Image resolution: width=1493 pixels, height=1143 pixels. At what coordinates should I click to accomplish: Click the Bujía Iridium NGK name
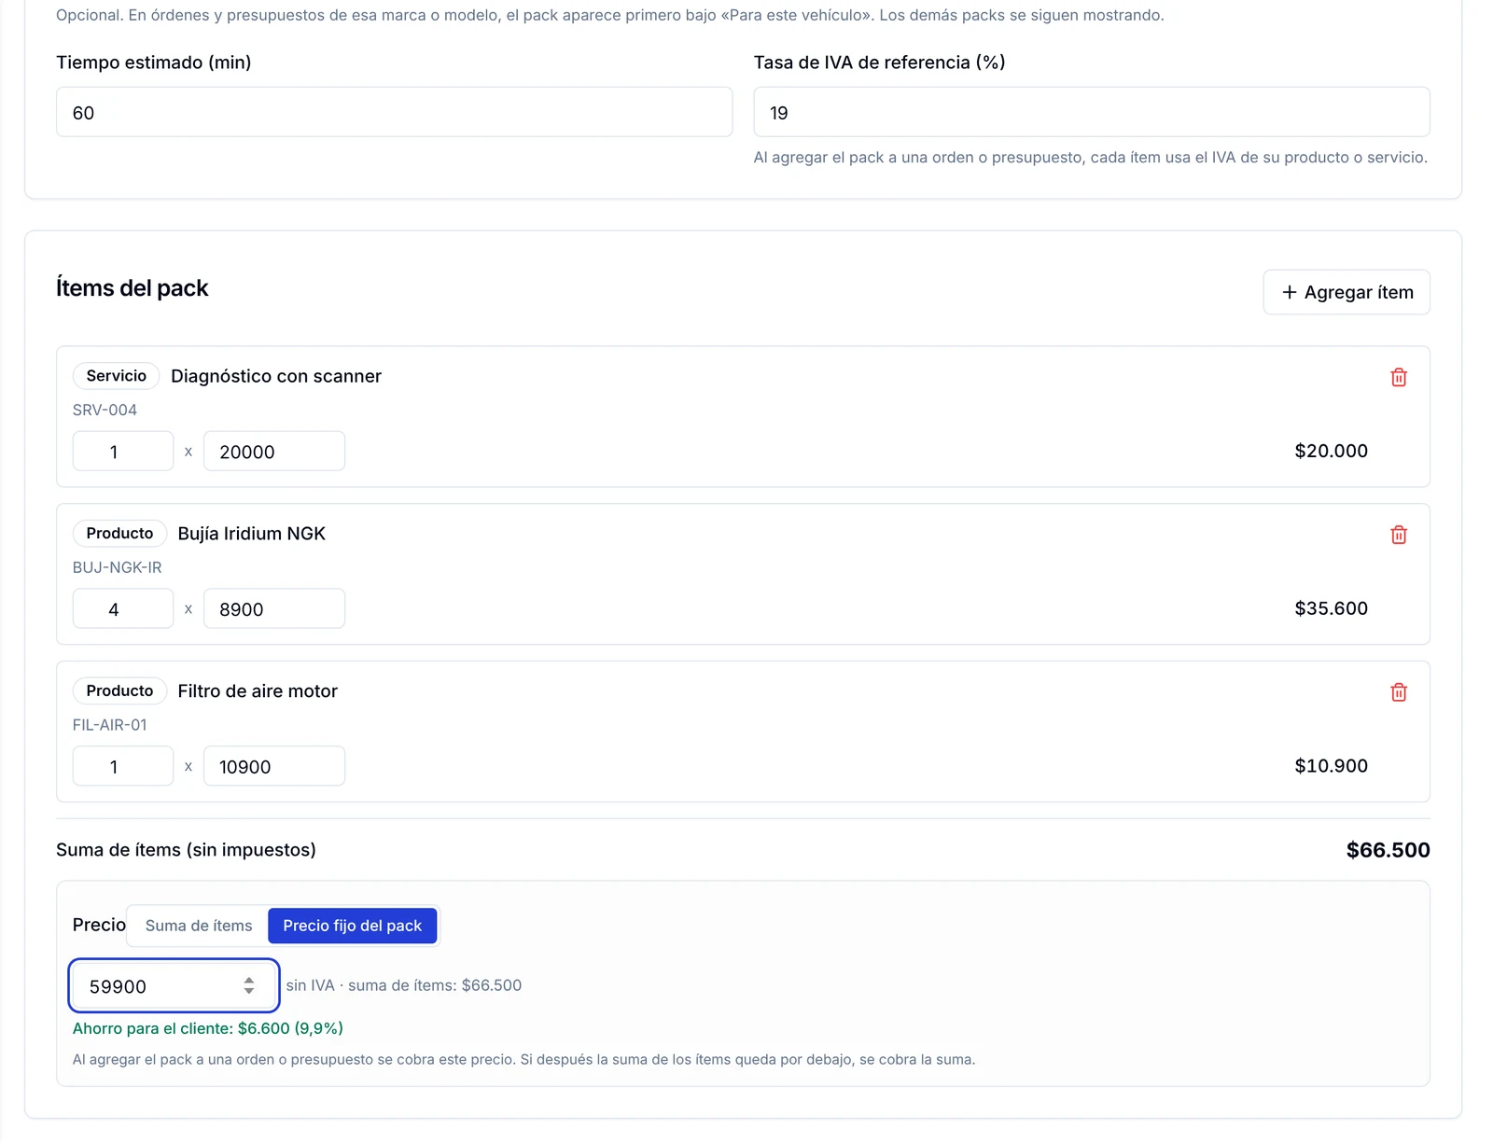tap(252, 534)
